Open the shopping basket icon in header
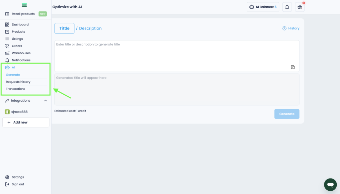 pyautogui.click(x=300, y=7)
